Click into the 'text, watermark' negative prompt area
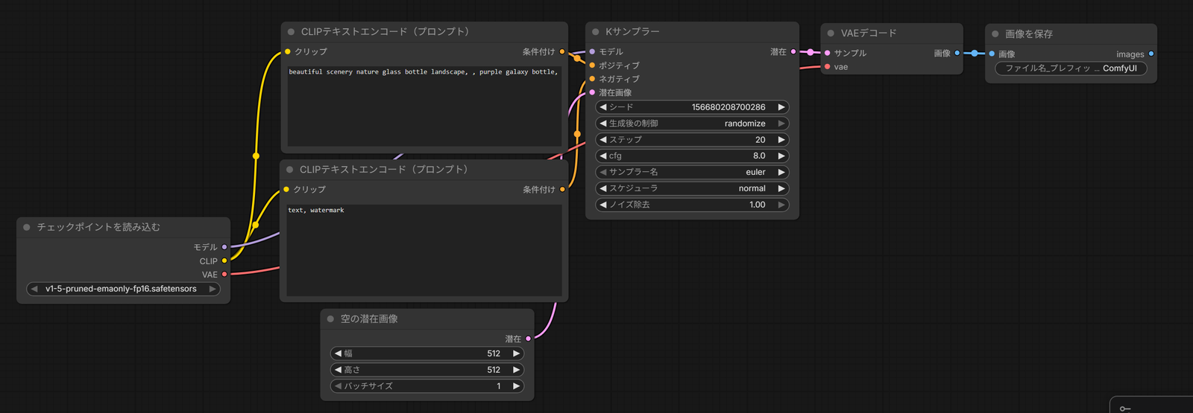Image resolution: width=1193 pixels, height=413 pixels. pyautogui.click(x=424, y=250)
